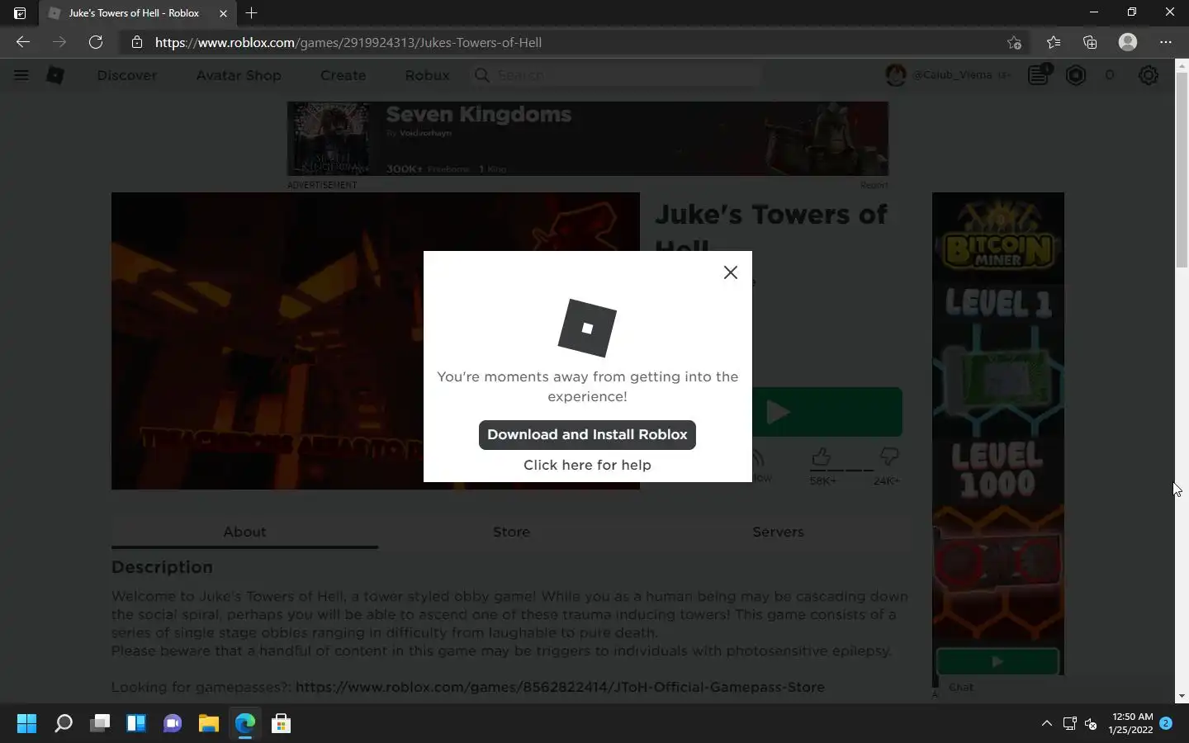
Task: Go to Roblox home via logo icon
Action: [55, 75]
